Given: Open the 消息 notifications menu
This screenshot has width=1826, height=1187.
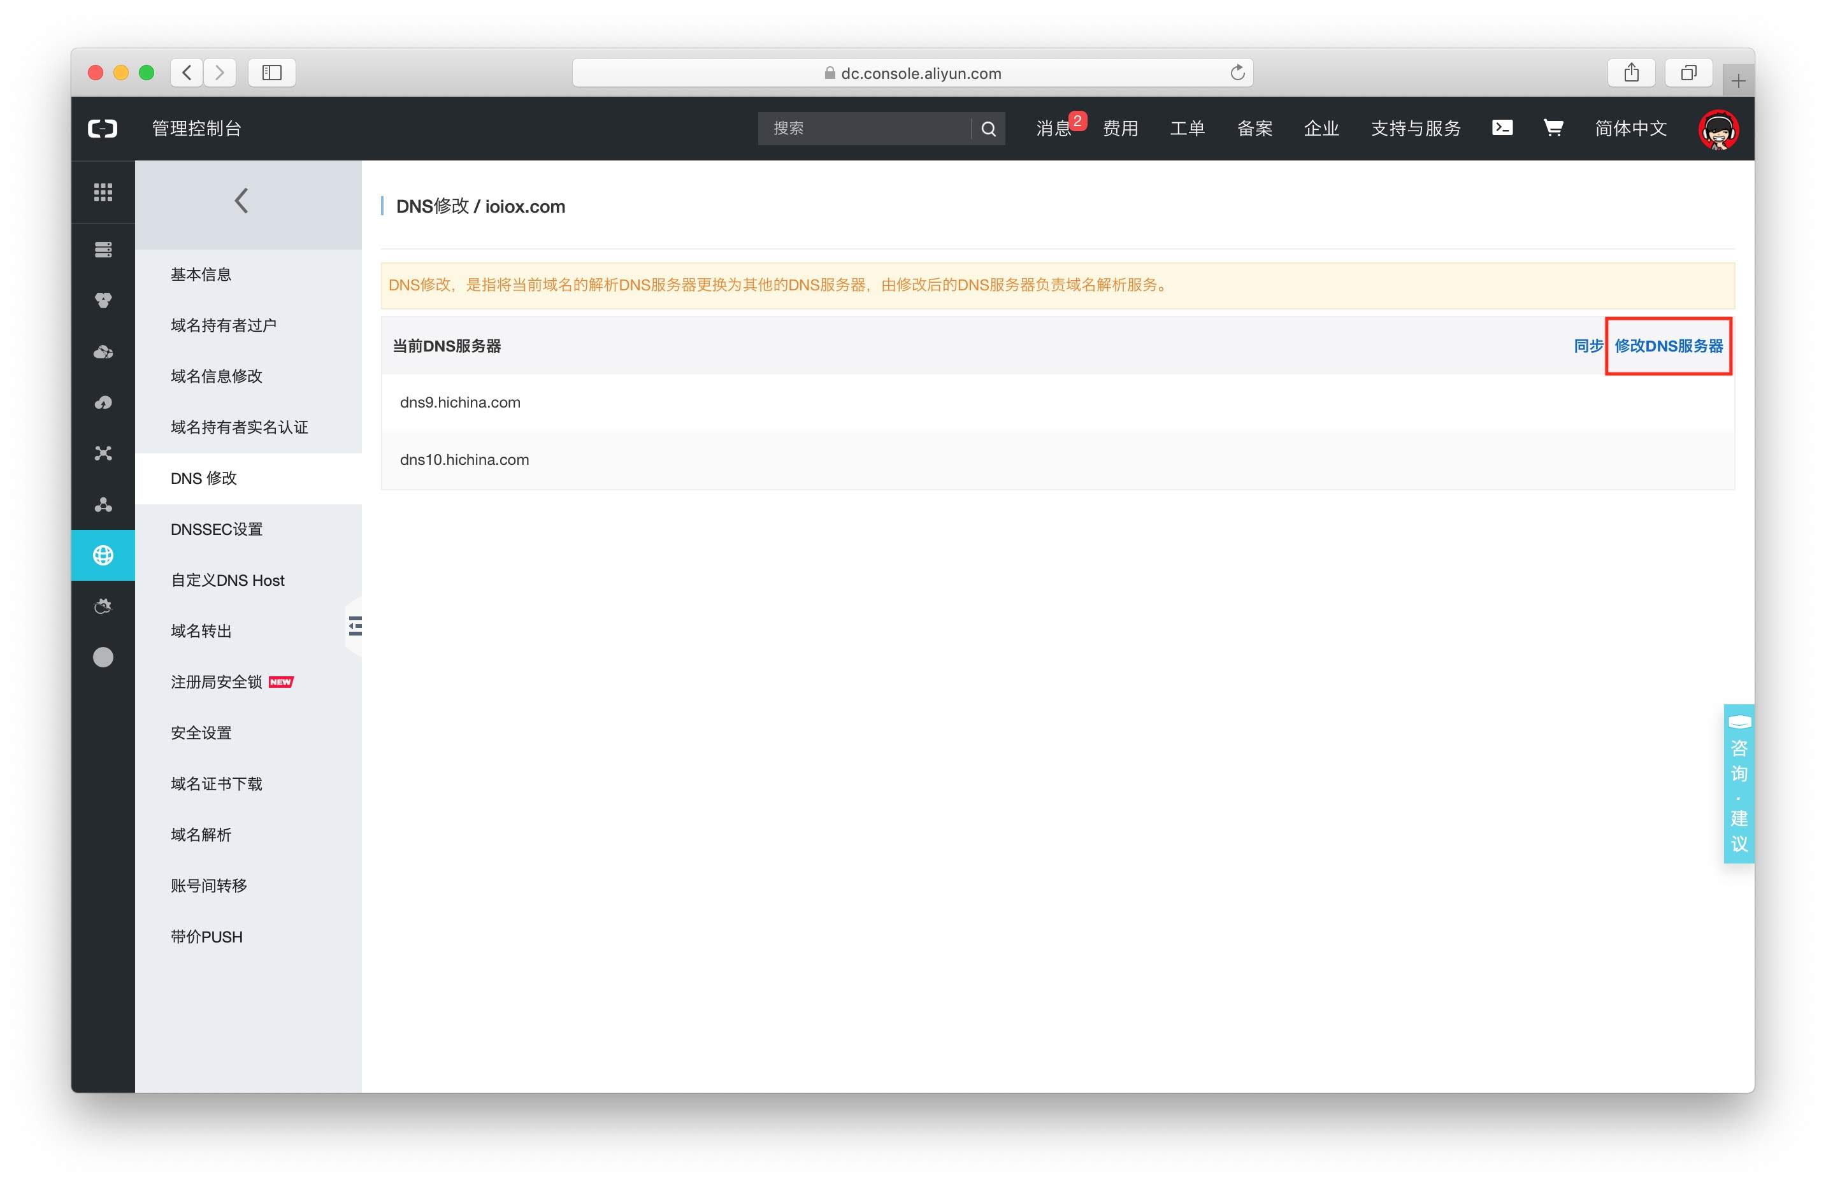Looking at the screenshot, I should [1053, 128].
